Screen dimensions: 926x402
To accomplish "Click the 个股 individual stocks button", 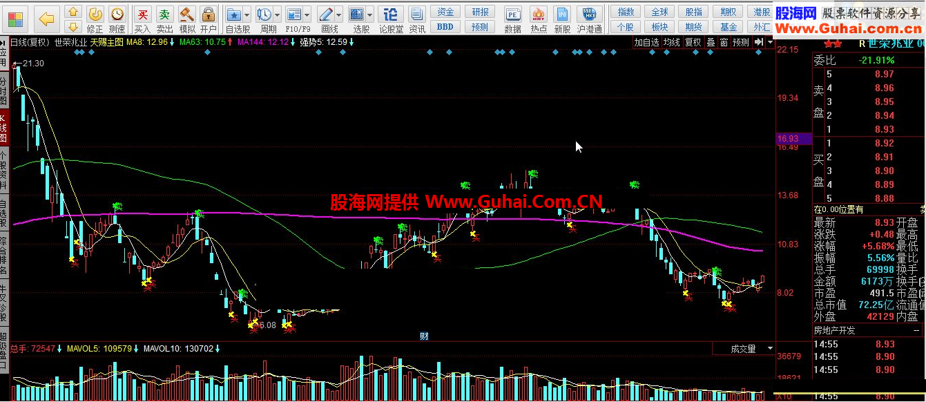I will tap(626, 26).
